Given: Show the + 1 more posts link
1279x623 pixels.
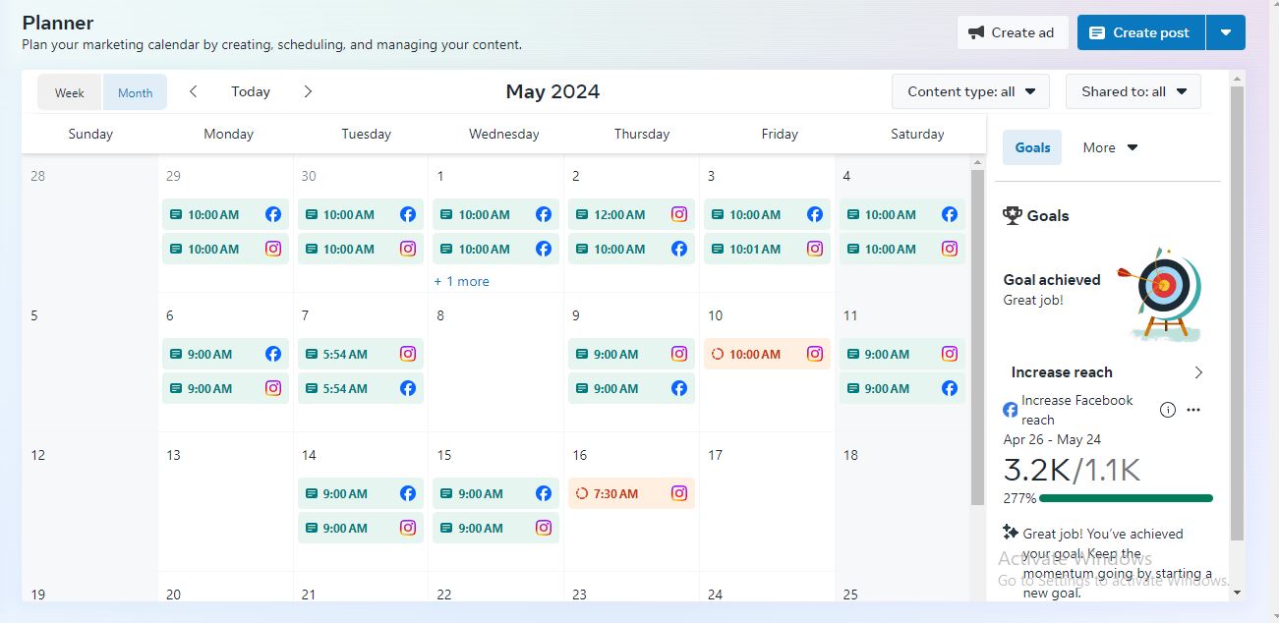Looking at the screenshot, I should (462, 281).
